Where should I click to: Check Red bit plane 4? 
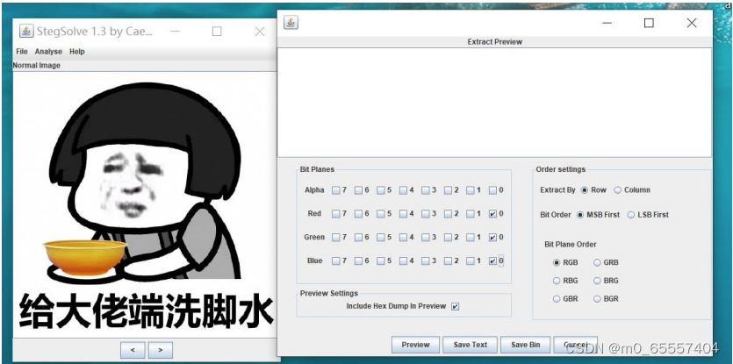pos(403,213)
